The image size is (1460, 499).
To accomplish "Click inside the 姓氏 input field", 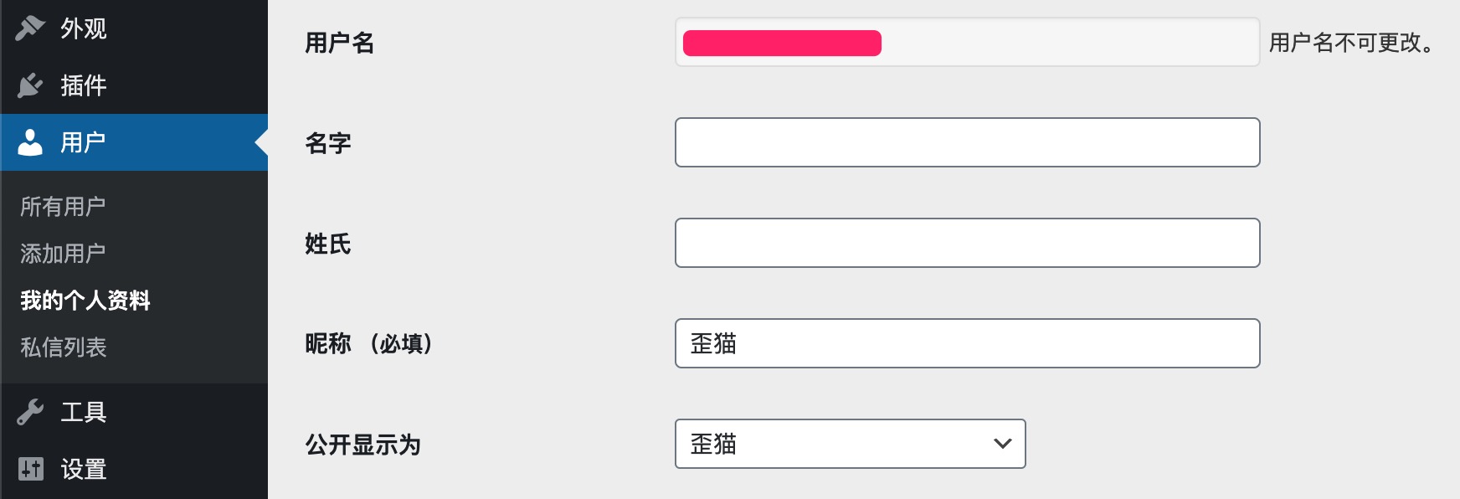I will tap(967, 243).
